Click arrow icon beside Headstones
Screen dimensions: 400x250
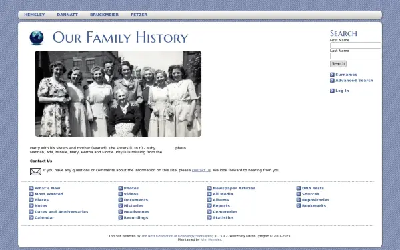pos(121,212)
